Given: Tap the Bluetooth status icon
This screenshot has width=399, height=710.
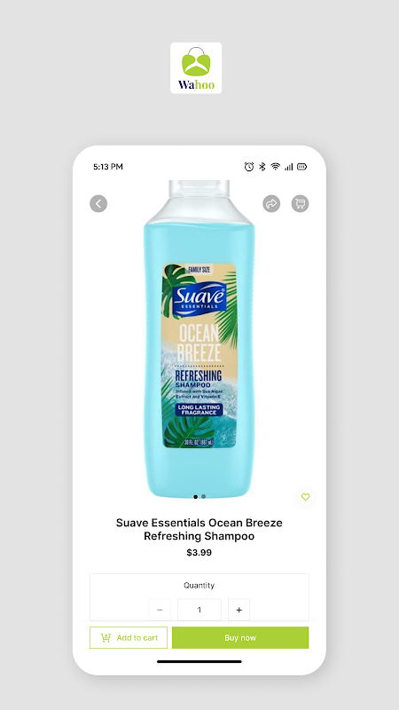Looking at the screenshot, I should point(262,167).
